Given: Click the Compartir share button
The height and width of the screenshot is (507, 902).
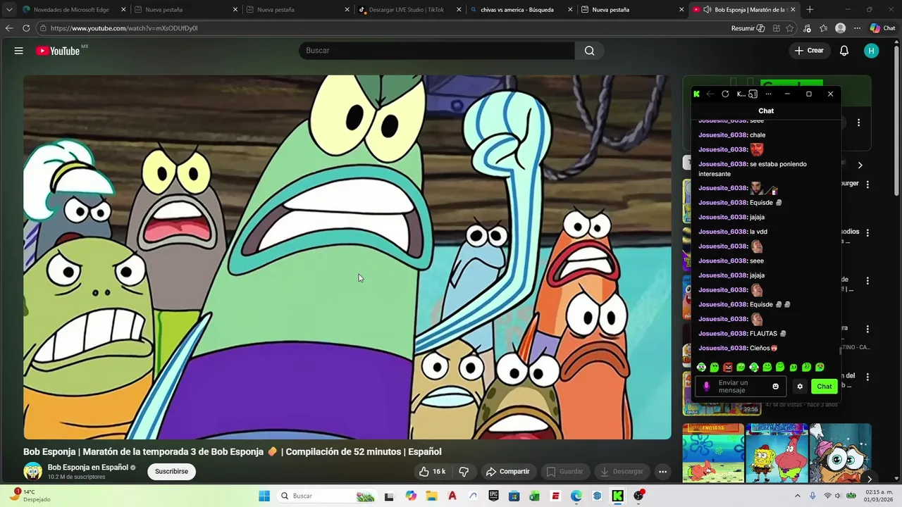Looking at the screenshot, I should click(x=508, y=472).
